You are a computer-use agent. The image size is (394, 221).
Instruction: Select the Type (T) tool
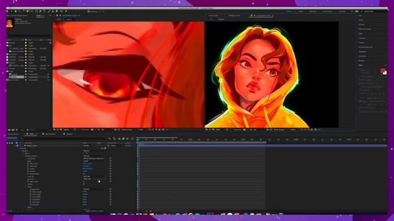pos(44,11)
